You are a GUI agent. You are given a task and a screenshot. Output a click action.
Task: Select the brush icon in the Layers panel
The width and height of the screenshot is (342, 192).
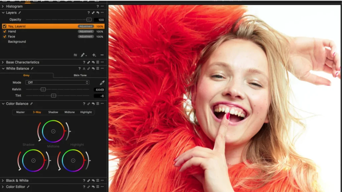[x=82, y=55]
